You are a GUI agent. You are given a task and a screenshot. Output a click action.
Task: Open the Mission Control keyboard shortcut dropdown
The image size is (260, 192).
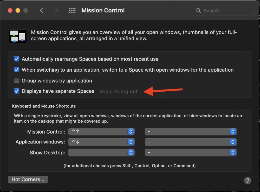(x=101, y=132)
